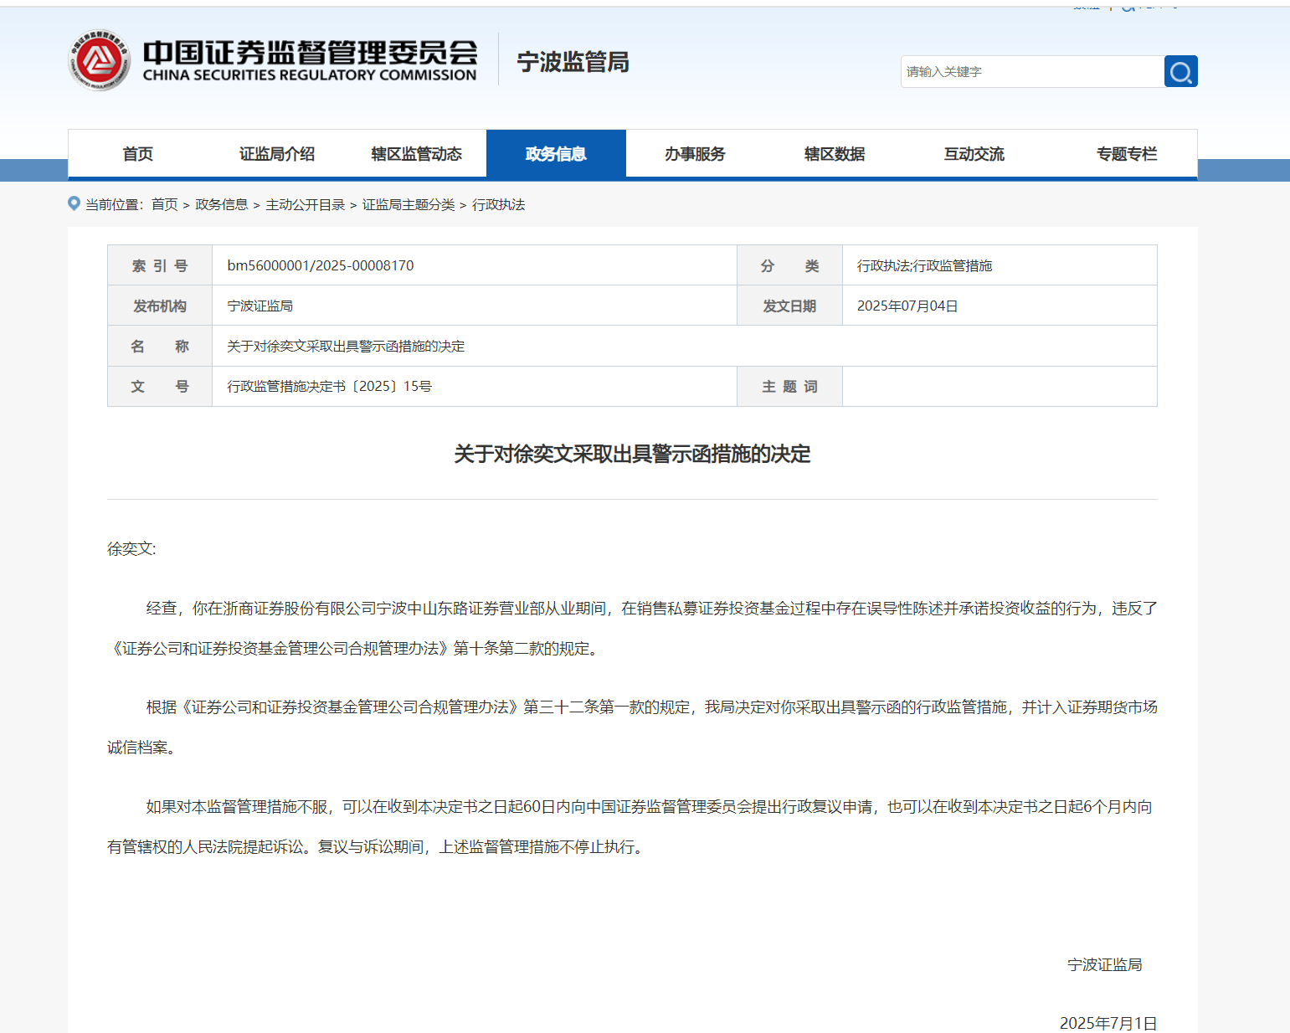
Task: Open the 证监局介绍 navigation menu
Action: click(276, 154)
